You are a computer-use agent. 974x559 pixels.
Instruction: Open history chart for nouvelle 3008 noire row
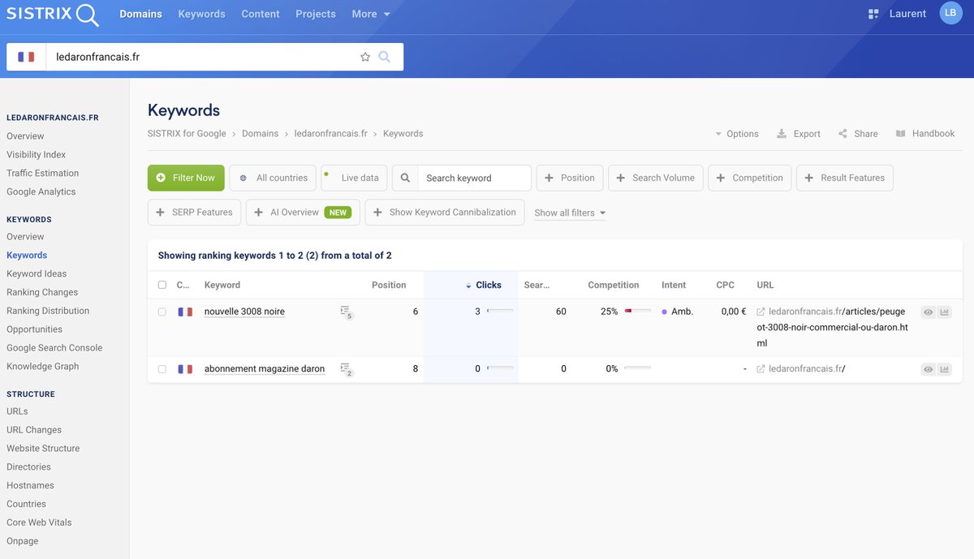(945, 312)
